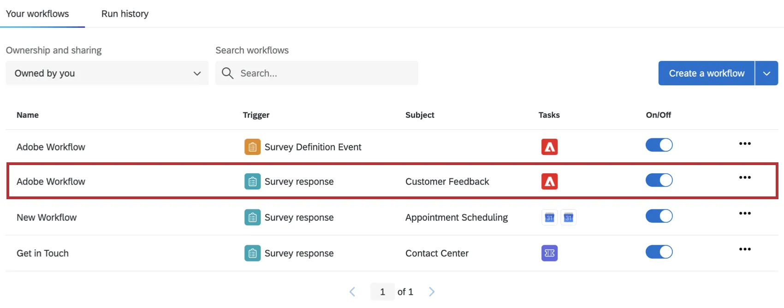Click the Create a workflow button
Viewport: 784px width, 308px height.
pyautogui.click(x=706, y=73)
